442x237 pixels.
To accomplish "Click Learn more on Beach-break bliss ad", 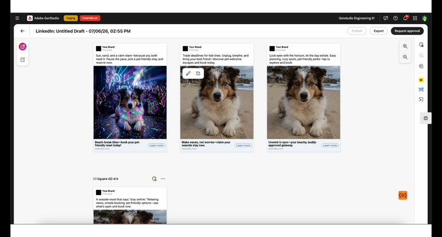I will [x=157, y=145].
